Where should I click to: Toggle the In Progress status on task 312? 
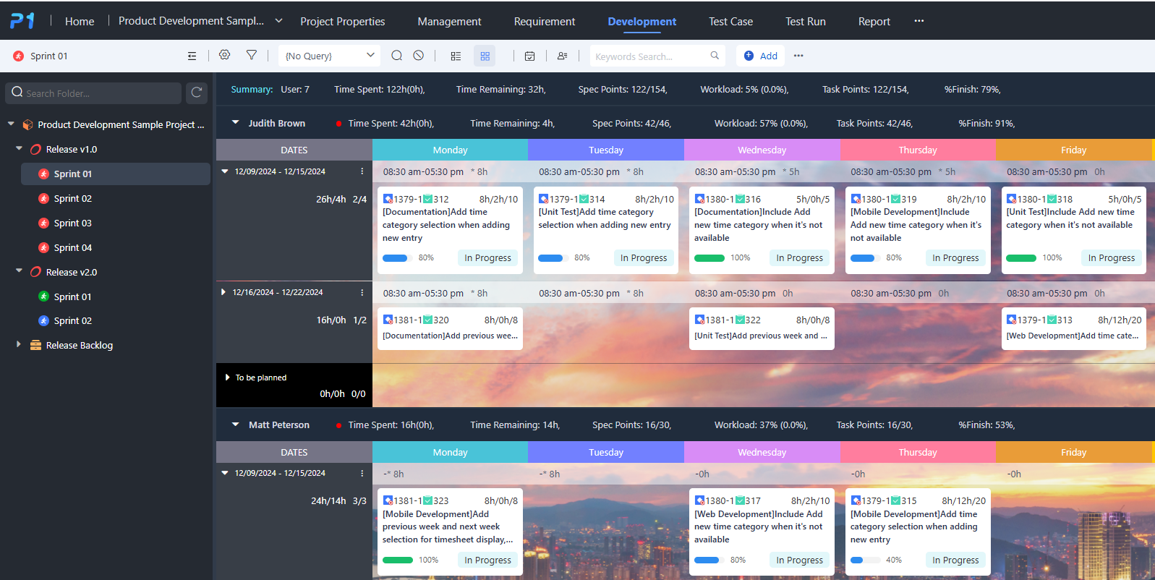(487, 258)
